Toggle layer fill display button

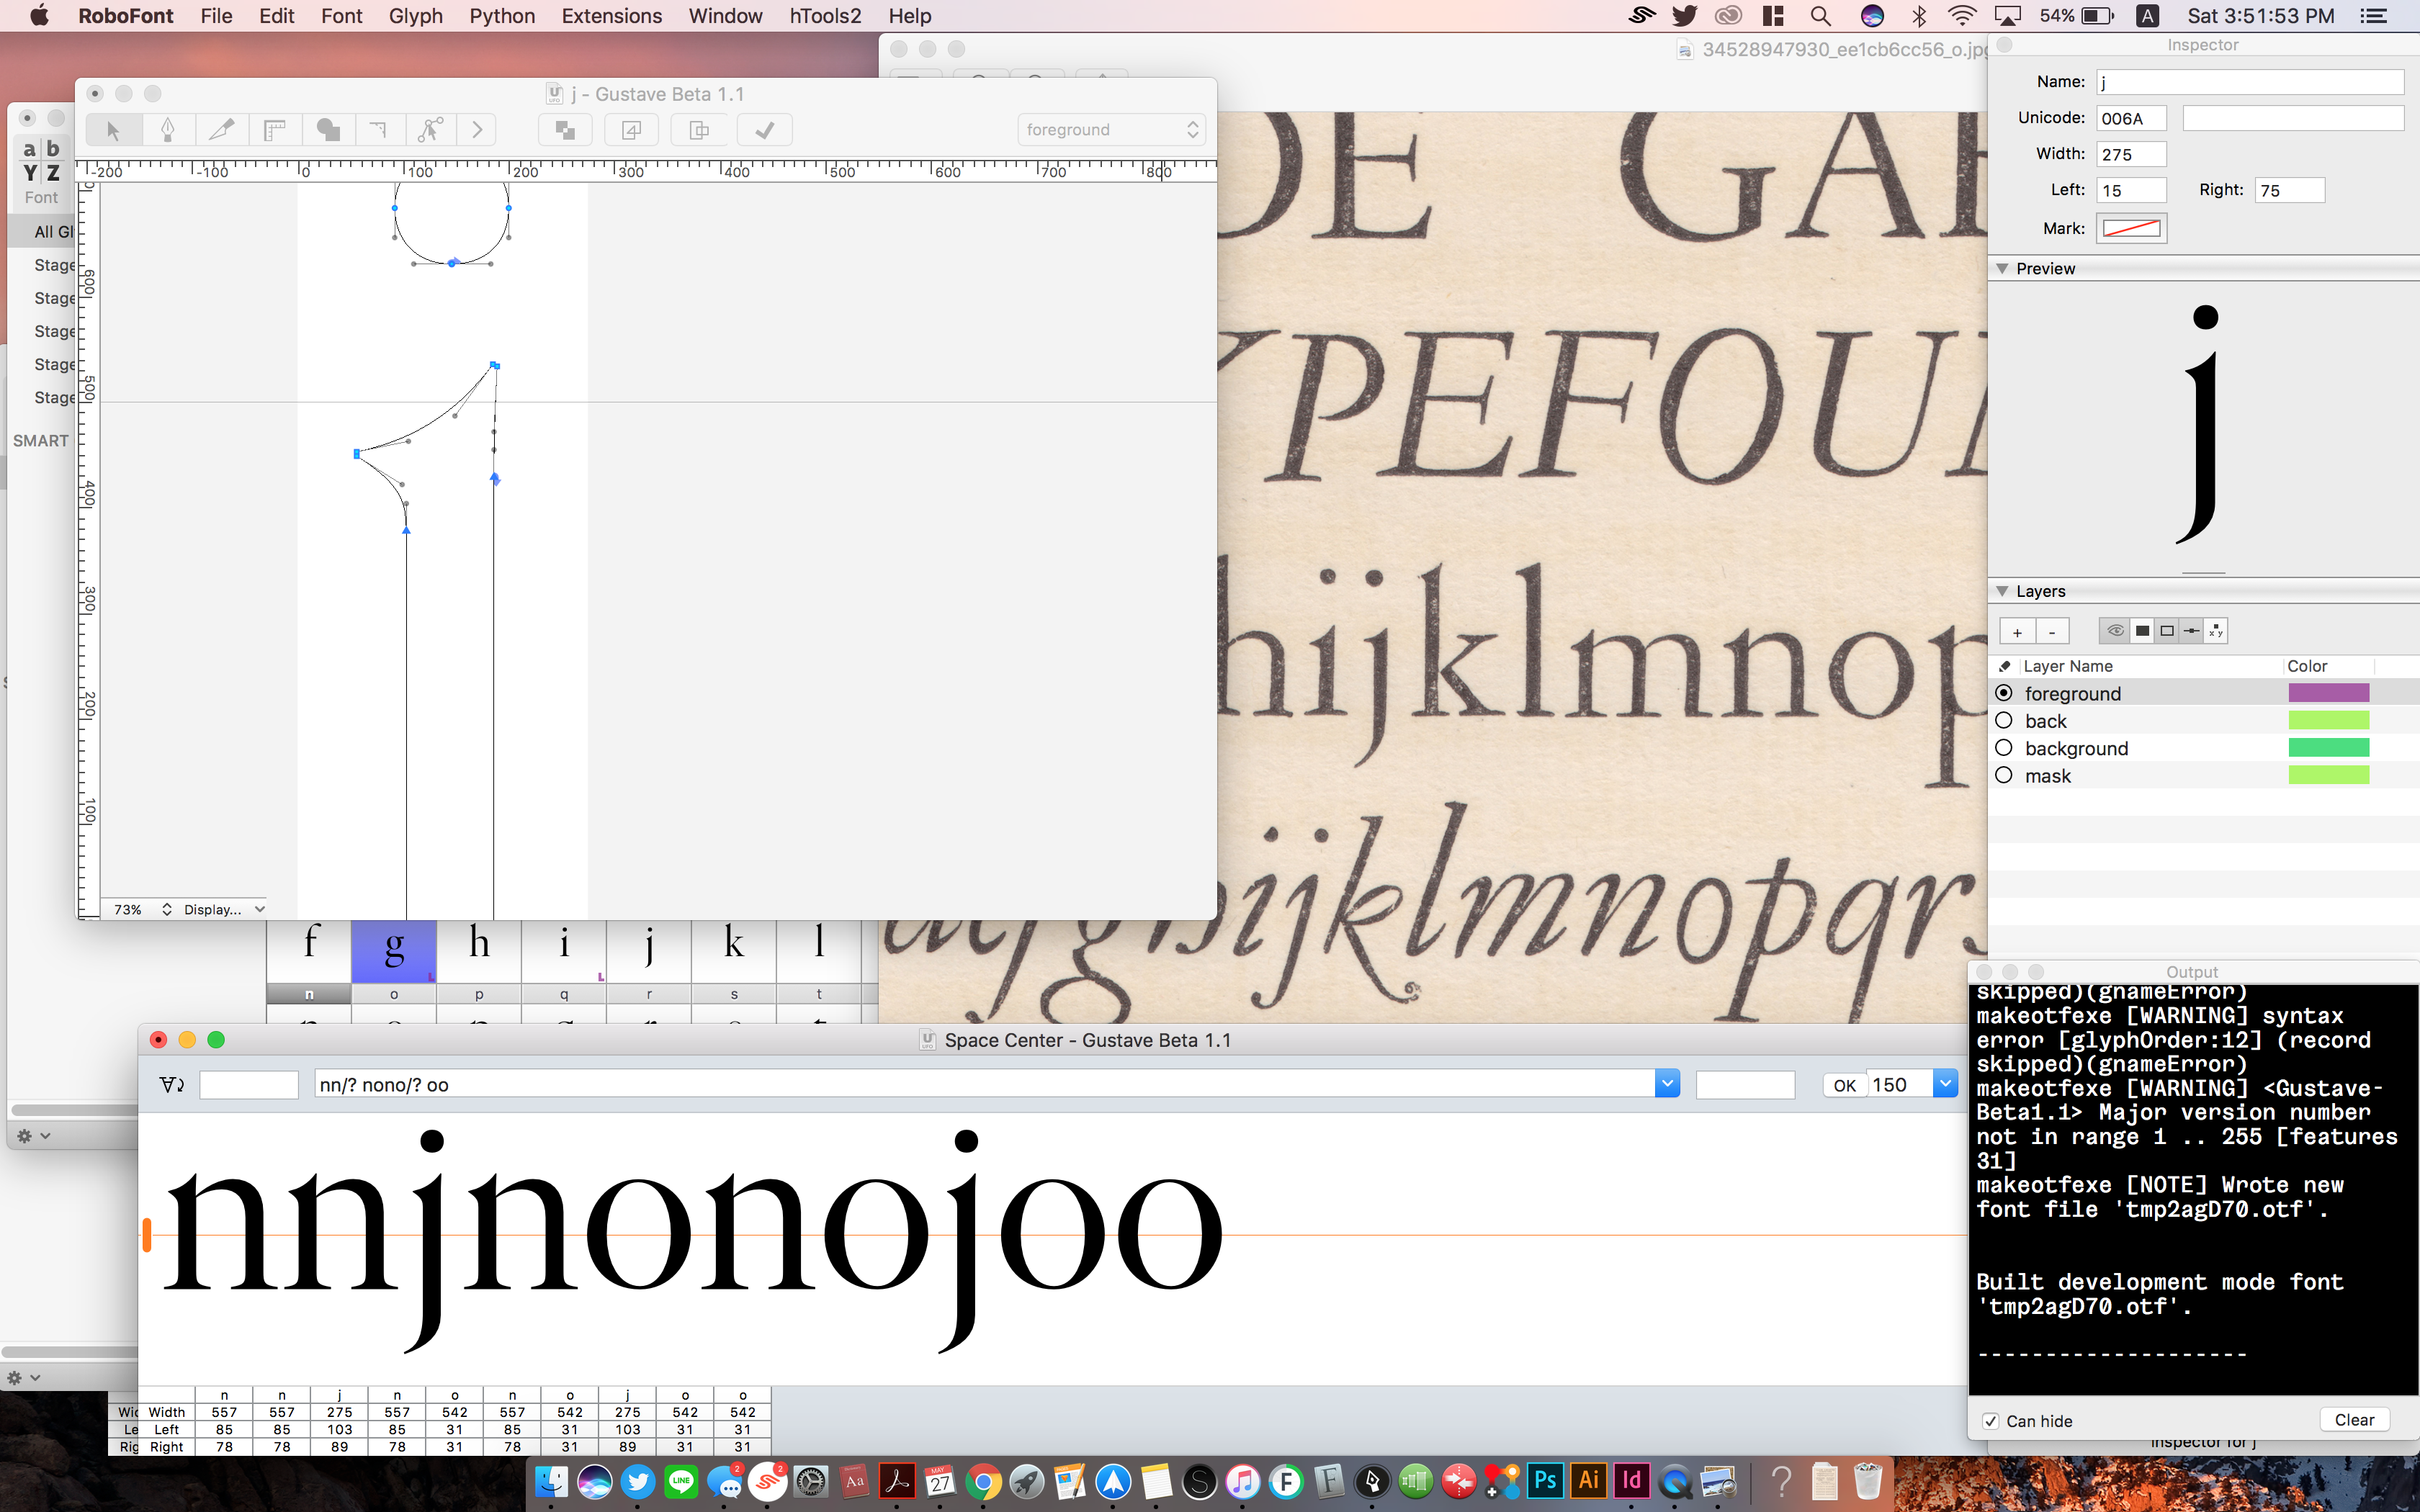(2142, 631)
